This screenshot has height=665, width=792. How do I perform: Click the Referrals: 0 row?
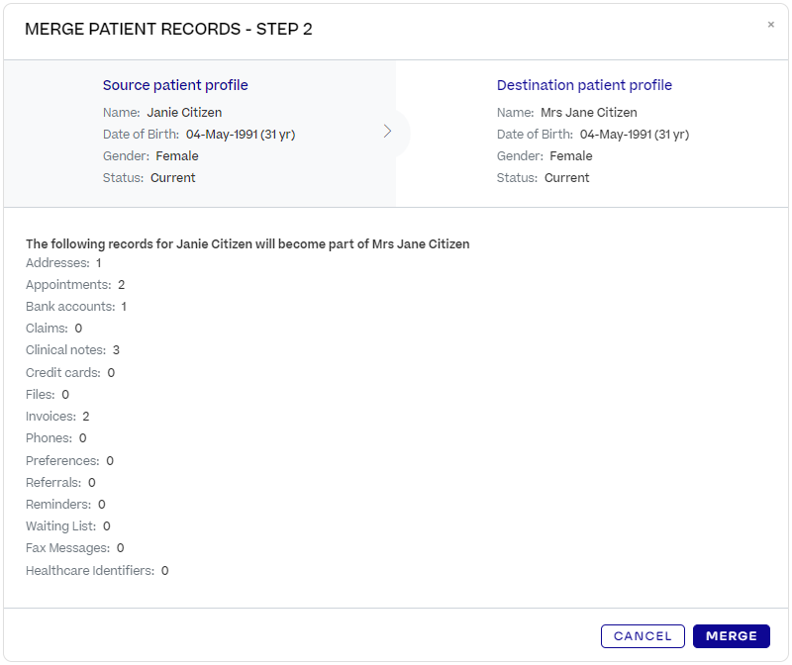pyautogui.click(x=60, y=482)
